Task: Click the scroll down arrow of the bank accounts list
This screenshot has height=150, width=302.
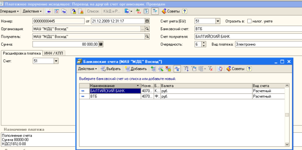Action: [x=287, y=144]
